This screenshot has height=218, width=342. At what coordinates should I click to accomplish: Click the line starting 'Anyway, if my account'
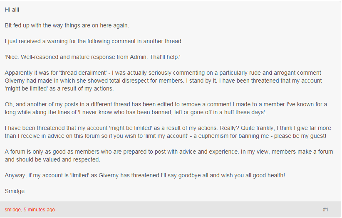pos(145,175)
